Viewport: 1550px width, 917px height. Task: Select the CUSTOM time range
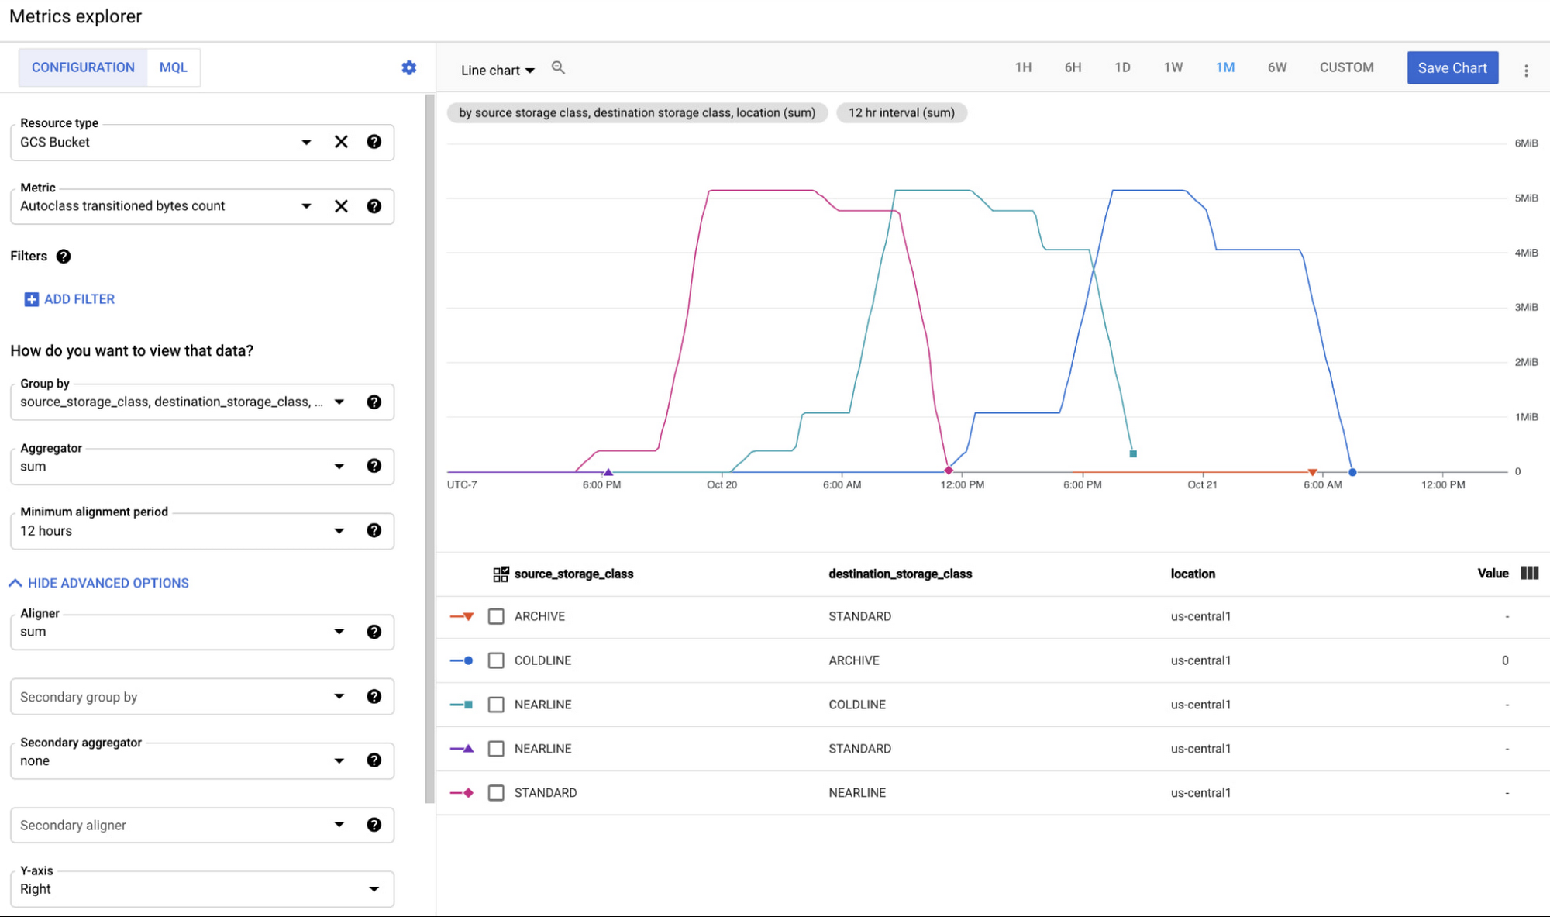click(x=1347, y=67)
